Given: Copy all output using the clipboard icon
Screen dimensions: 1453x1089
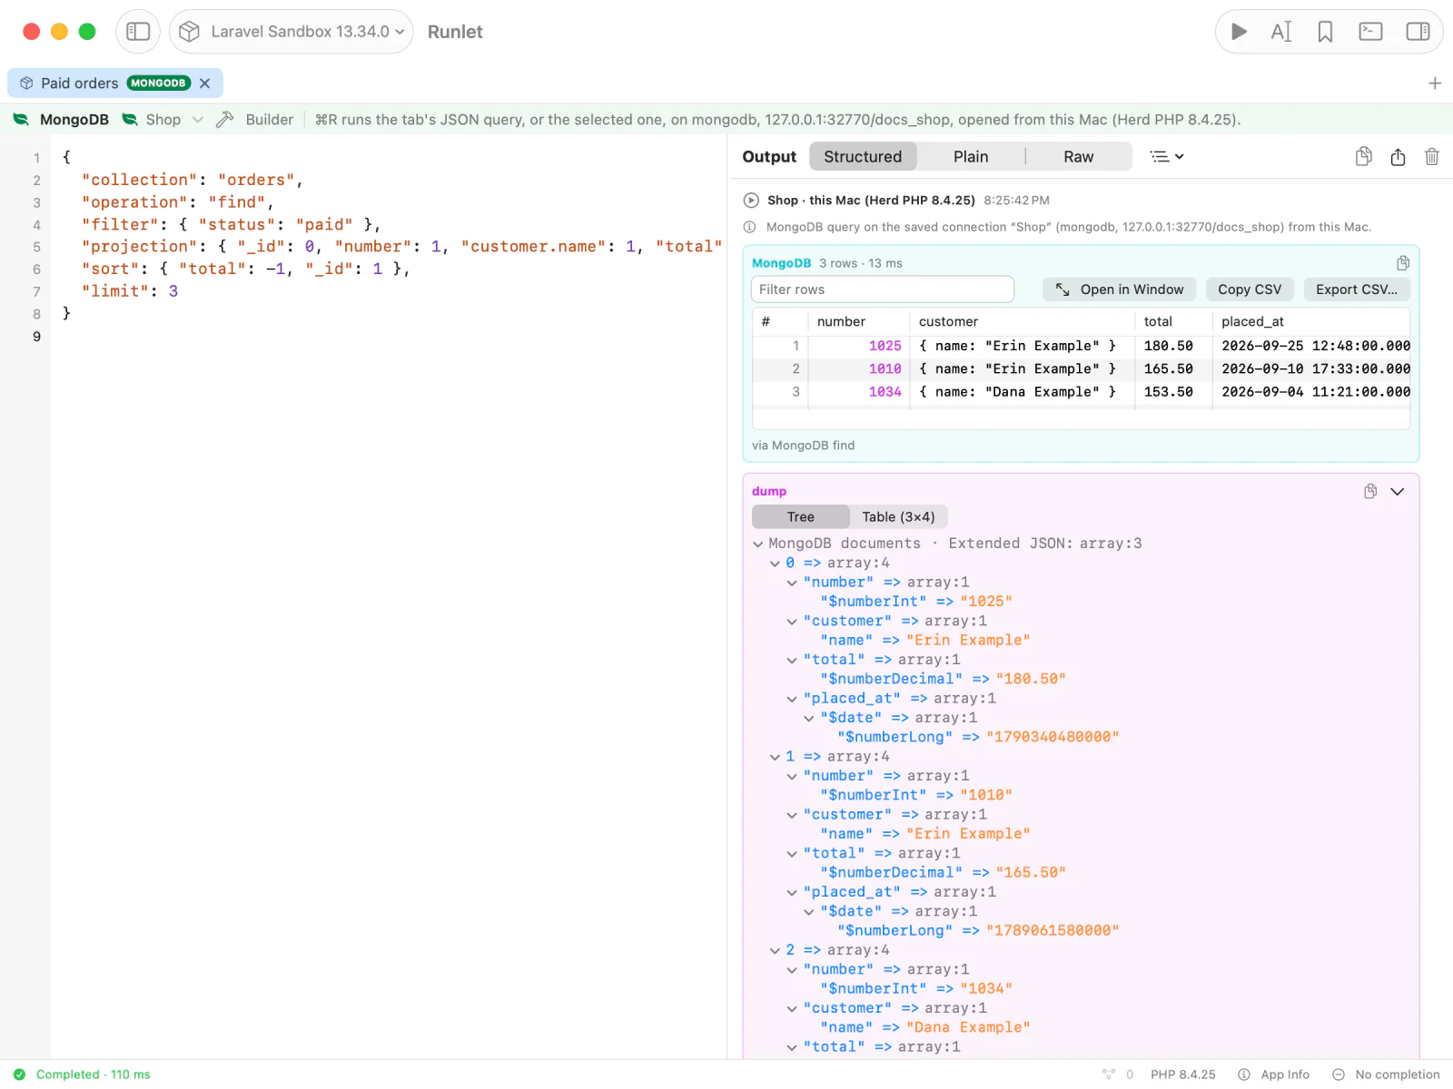Looking at the screenshot, I should [1364, 156].
